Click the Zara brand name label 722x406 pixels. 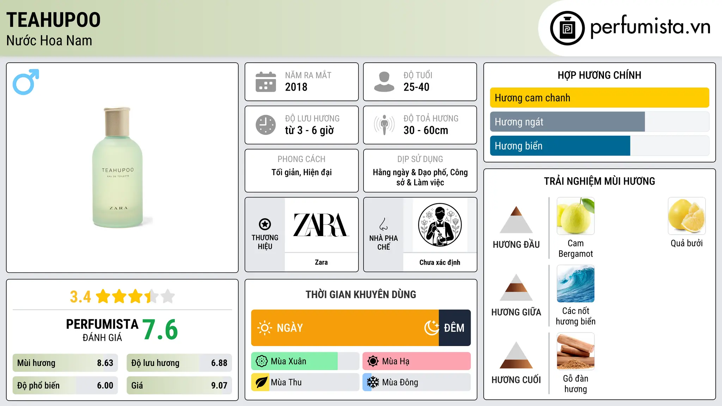(x=321, y=262)
